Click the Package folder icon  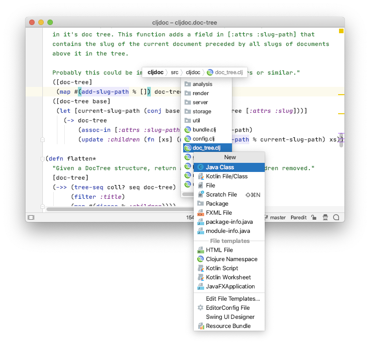200,203
